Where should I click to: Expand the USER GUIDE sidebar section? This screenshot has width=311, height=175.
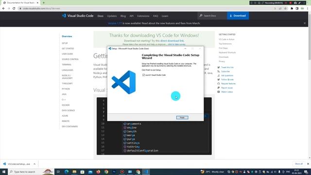(67, 54)
